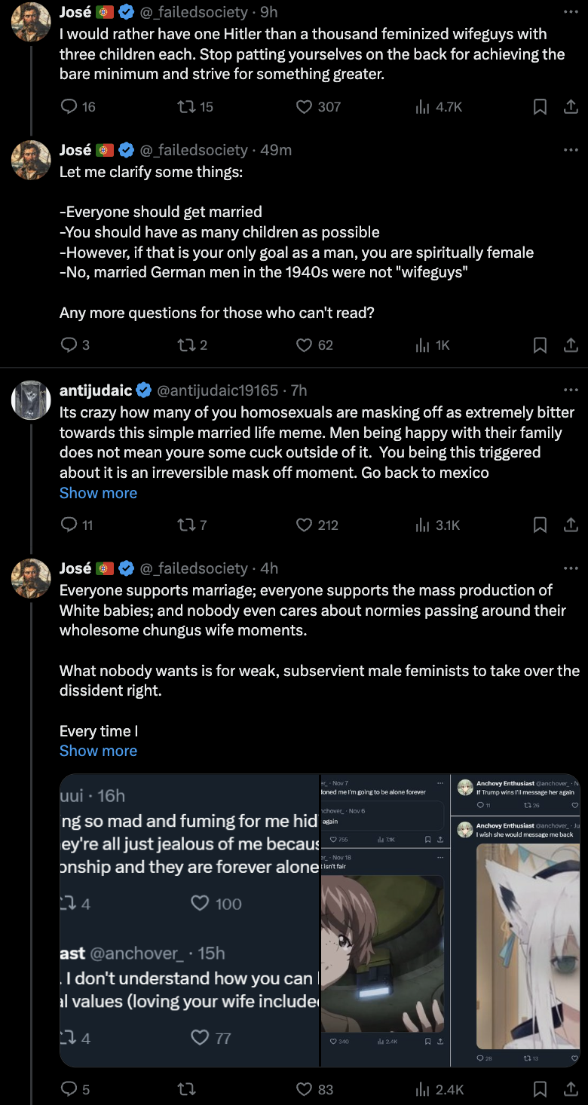Viewport: 588px width, 1105px height.
Task: Open @_failedsociety handle on the 4h tweet
Action: (194, 568)
